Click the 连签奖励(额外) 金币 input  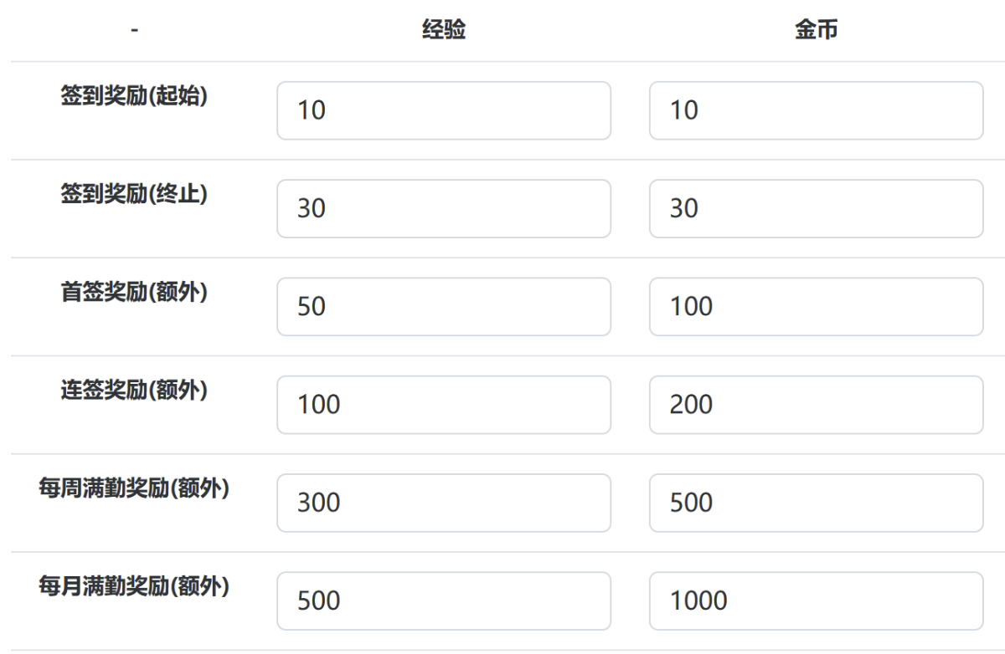(816, 405)
